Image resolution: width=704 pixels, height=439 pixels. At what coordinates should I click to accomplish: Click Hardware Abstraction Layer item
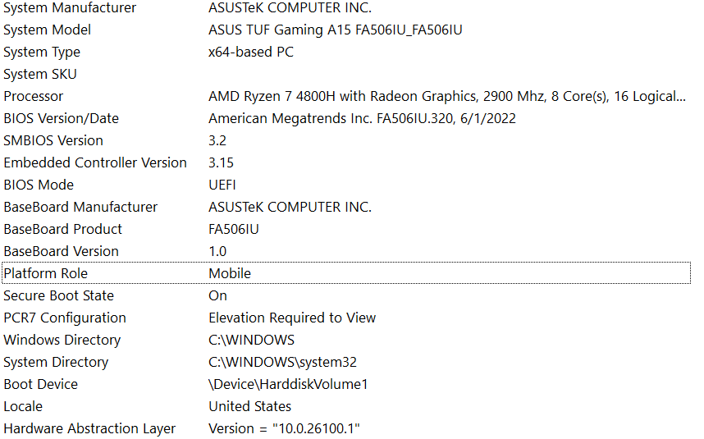click(x=89, y=429)
